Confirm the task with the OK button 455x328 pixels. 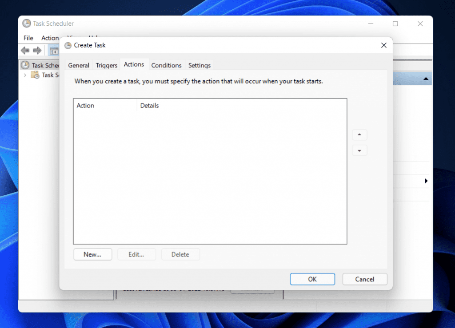click(x=312, y=279)
